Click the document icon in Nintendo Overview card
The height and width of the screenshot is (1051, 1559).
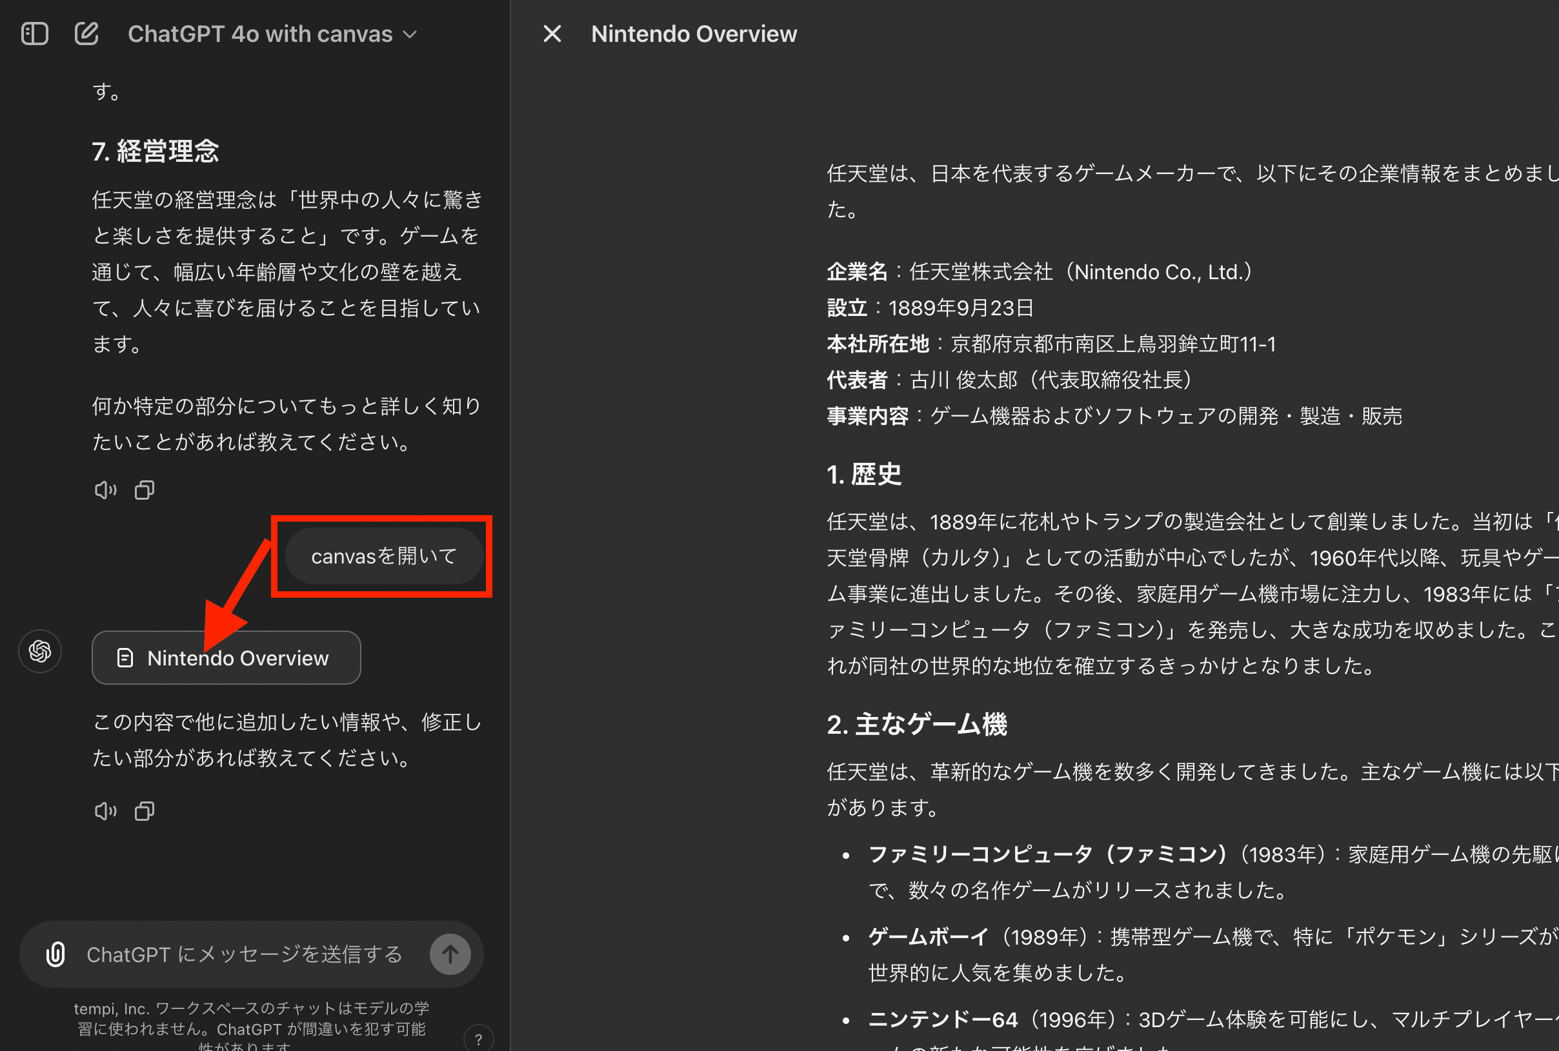(125, 658)
